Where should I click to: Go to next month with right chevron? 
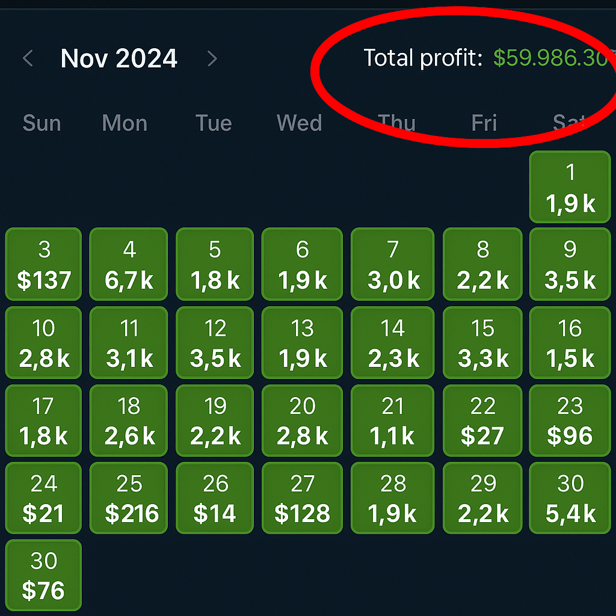212,58
